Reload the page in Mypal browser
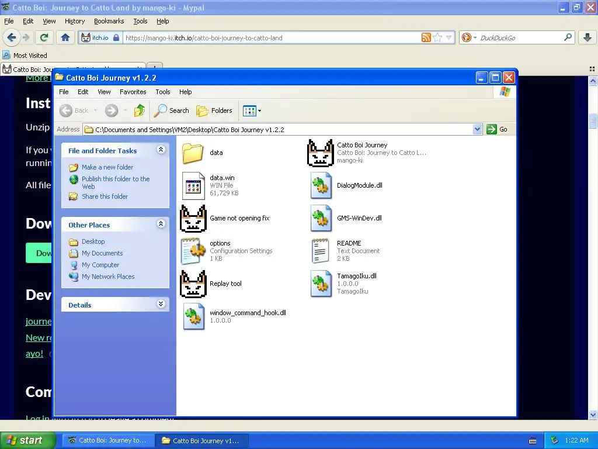Image resolution: width=598 pixels, height=449 pixels. (x=44, y=37)
